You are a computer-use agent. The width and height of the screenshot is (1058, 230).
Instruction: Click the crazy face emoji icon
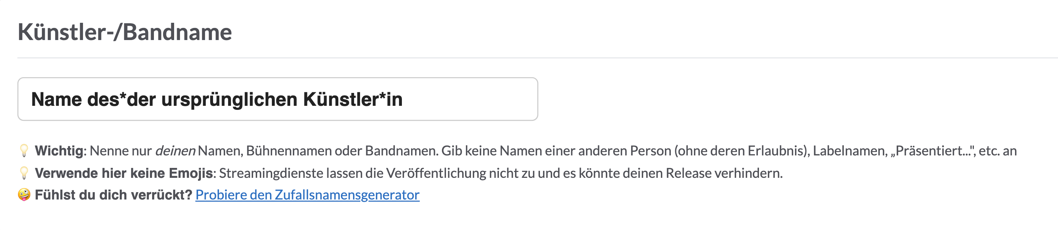coord(24,195)
